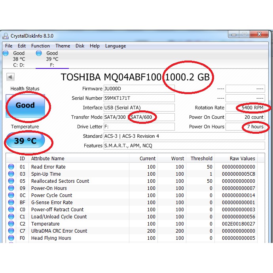Open the Language menu
Viewport: 273px width, 273px height.
point(115,46)
